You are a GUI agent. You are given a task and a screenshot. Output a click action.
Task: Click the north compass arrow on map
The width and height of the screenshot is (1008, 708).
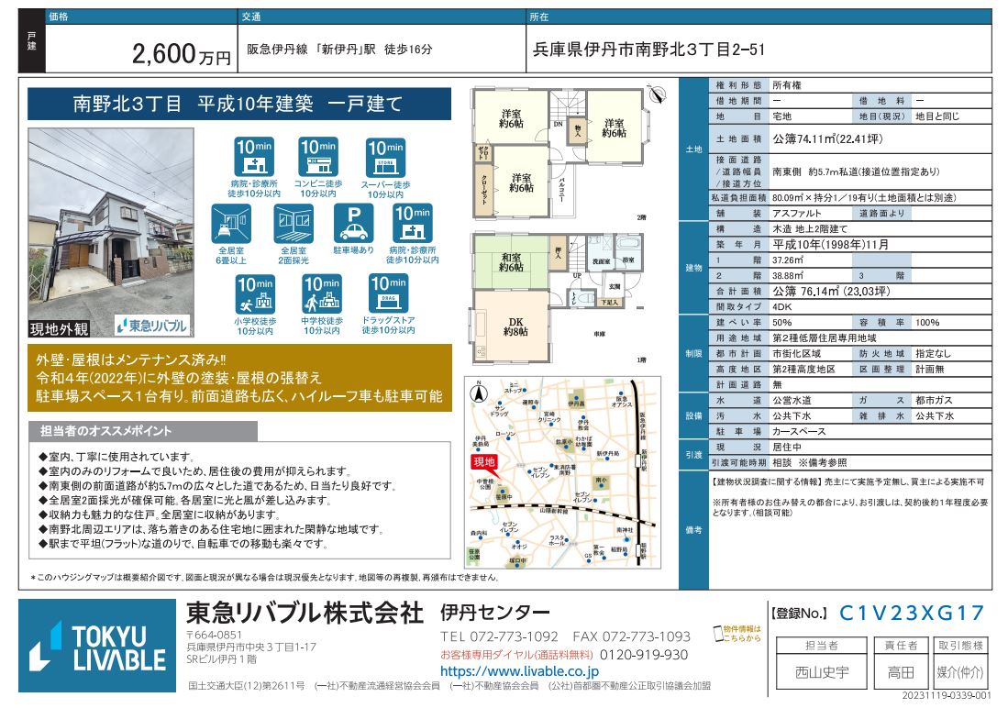point(477,394)
